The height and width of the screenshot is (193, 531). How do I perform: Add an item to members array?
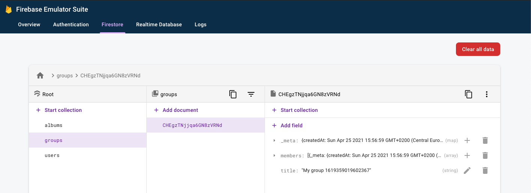467,155
